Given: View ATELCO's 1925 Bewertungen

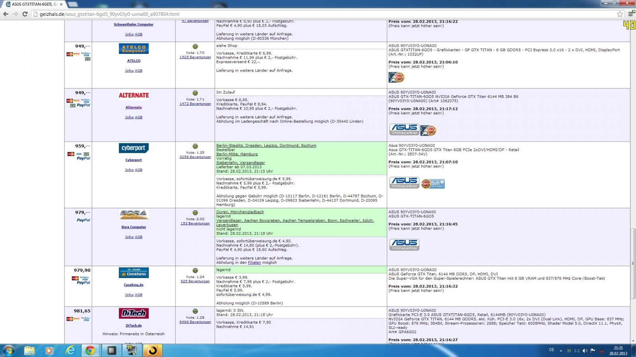Looking at the screenshot, I should [x=195, y=57].
